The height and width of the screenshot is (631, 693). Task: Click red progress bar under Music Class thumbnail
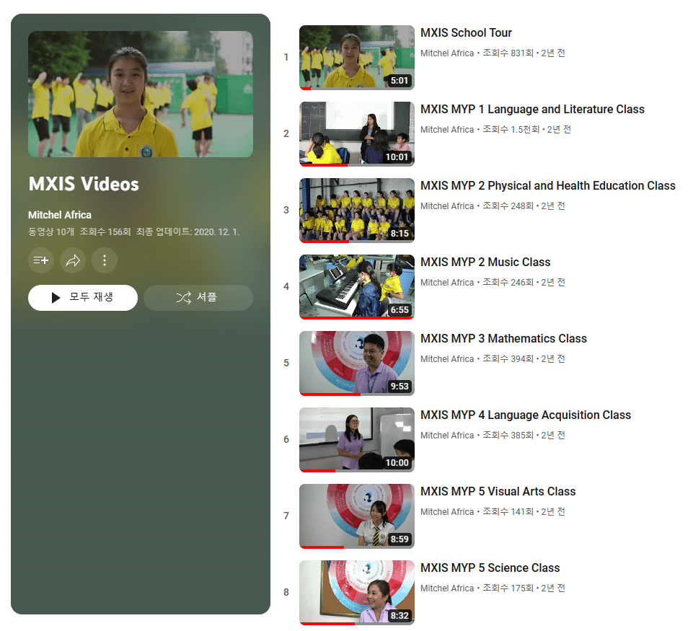click(x=356, y=317)
